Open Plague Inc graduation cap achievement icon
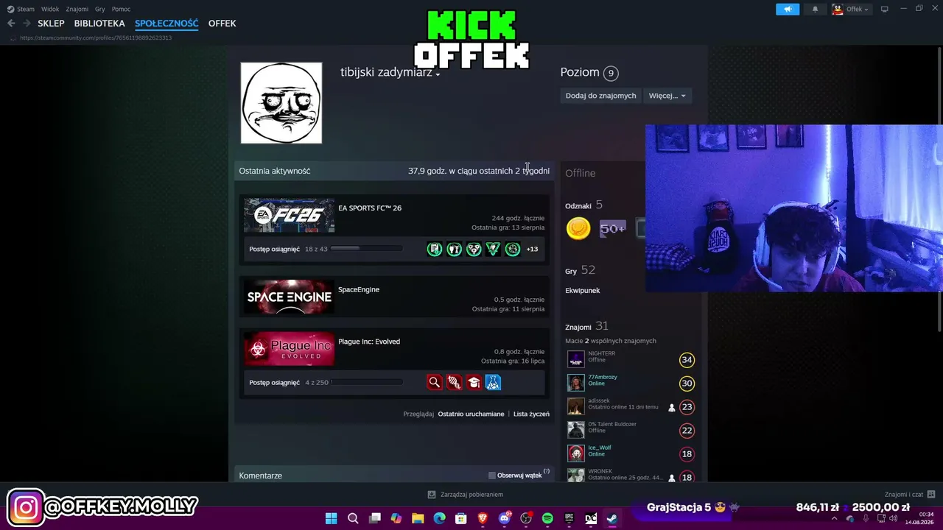 click(474, 383)
